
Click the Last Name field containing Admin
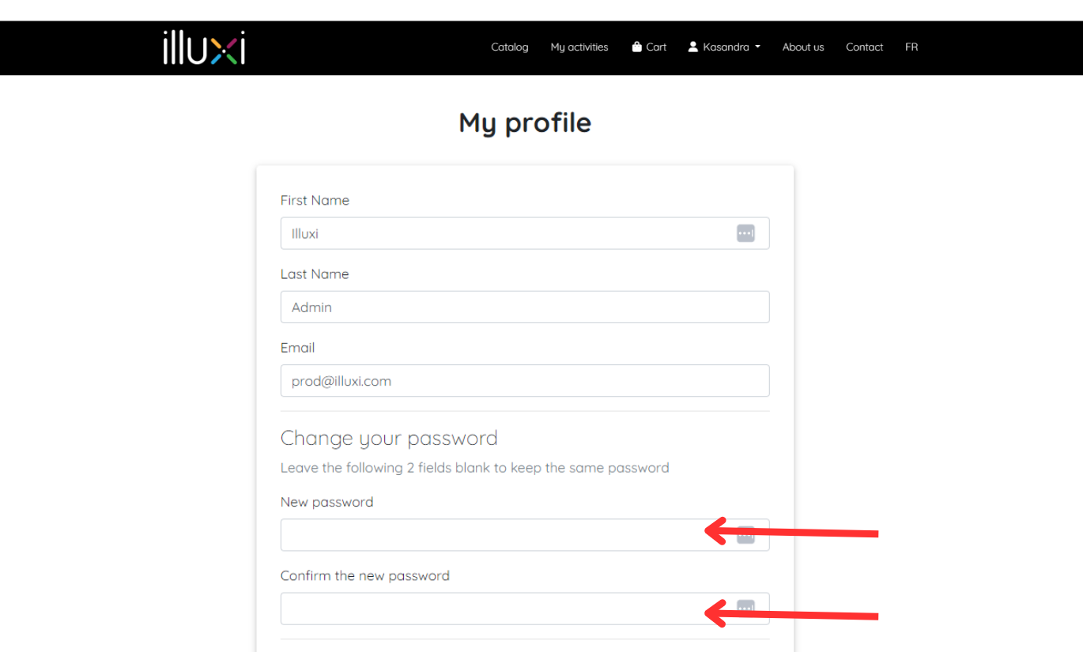pyautogui.click(x=525, y=307)
